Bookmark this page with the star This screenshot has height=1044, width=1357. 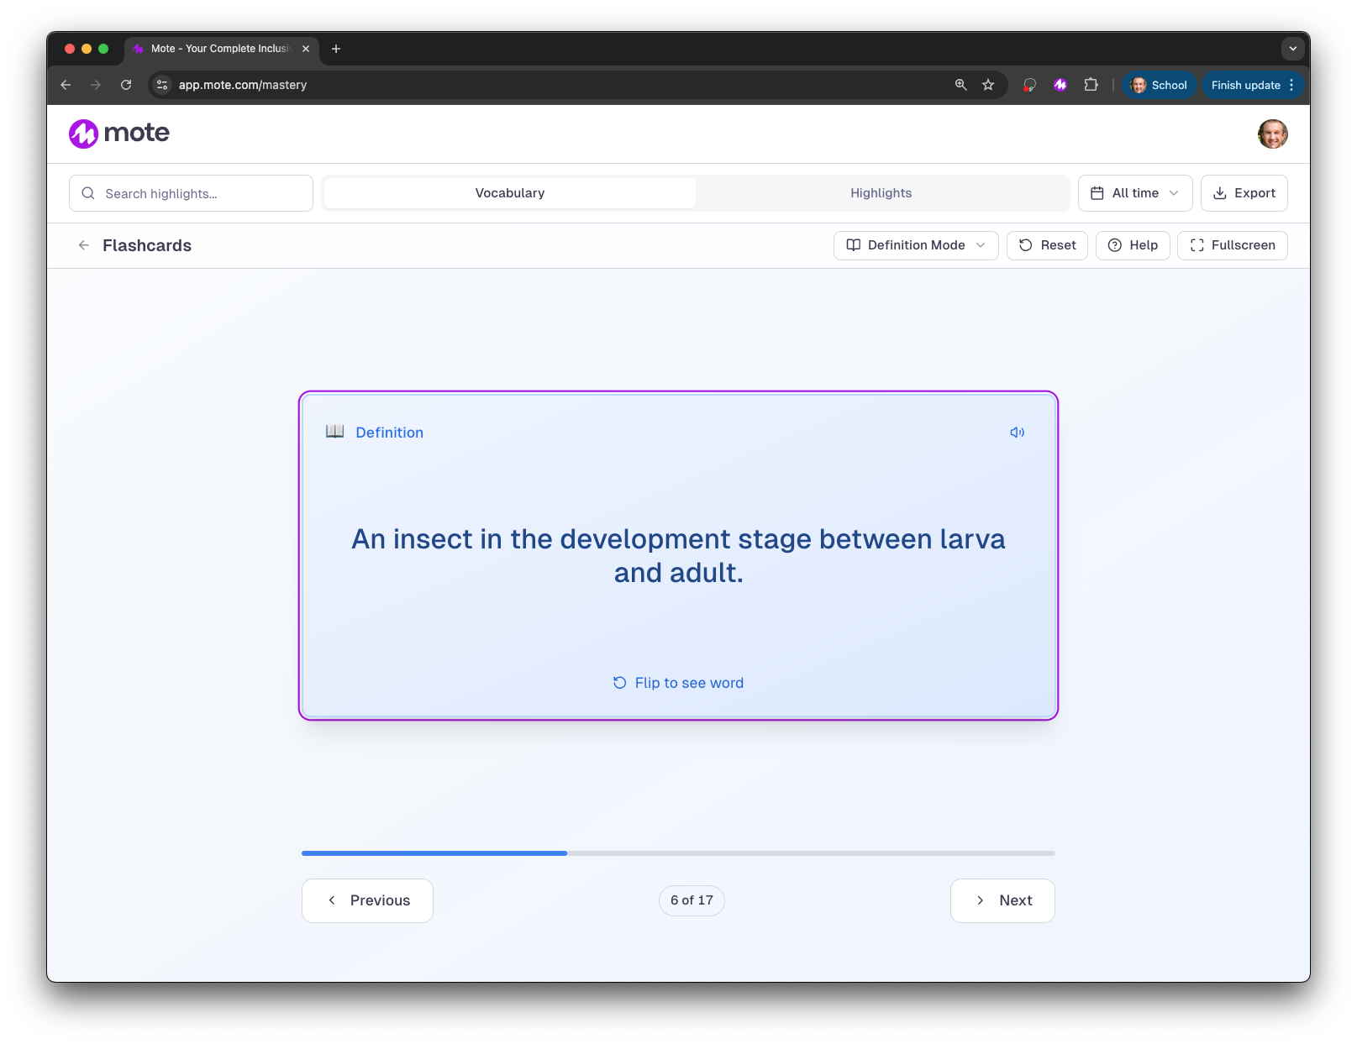tap(988, 85)
